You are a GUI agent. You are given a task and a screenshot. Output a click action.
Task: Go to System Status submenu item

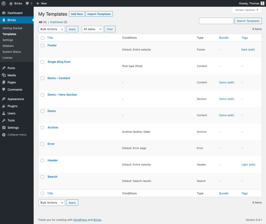[12, 52]
